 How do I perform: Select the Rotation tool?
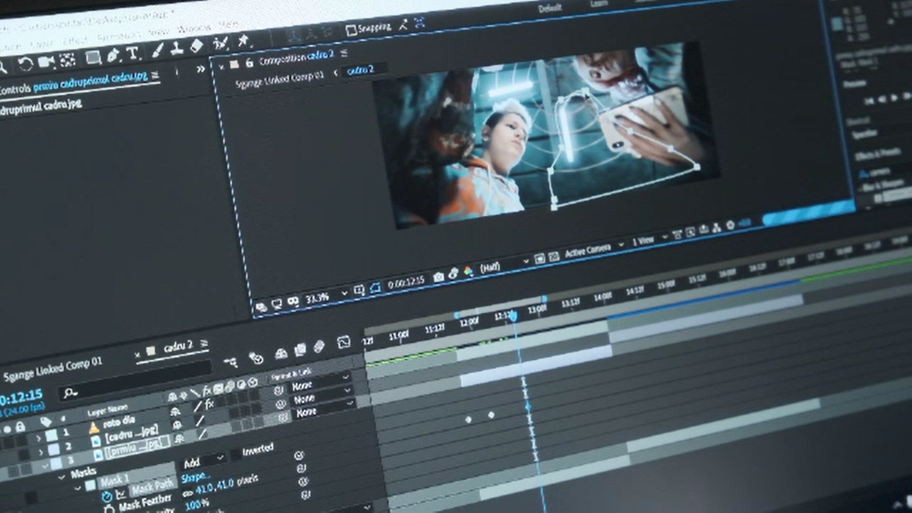click(x=25, y=64)
